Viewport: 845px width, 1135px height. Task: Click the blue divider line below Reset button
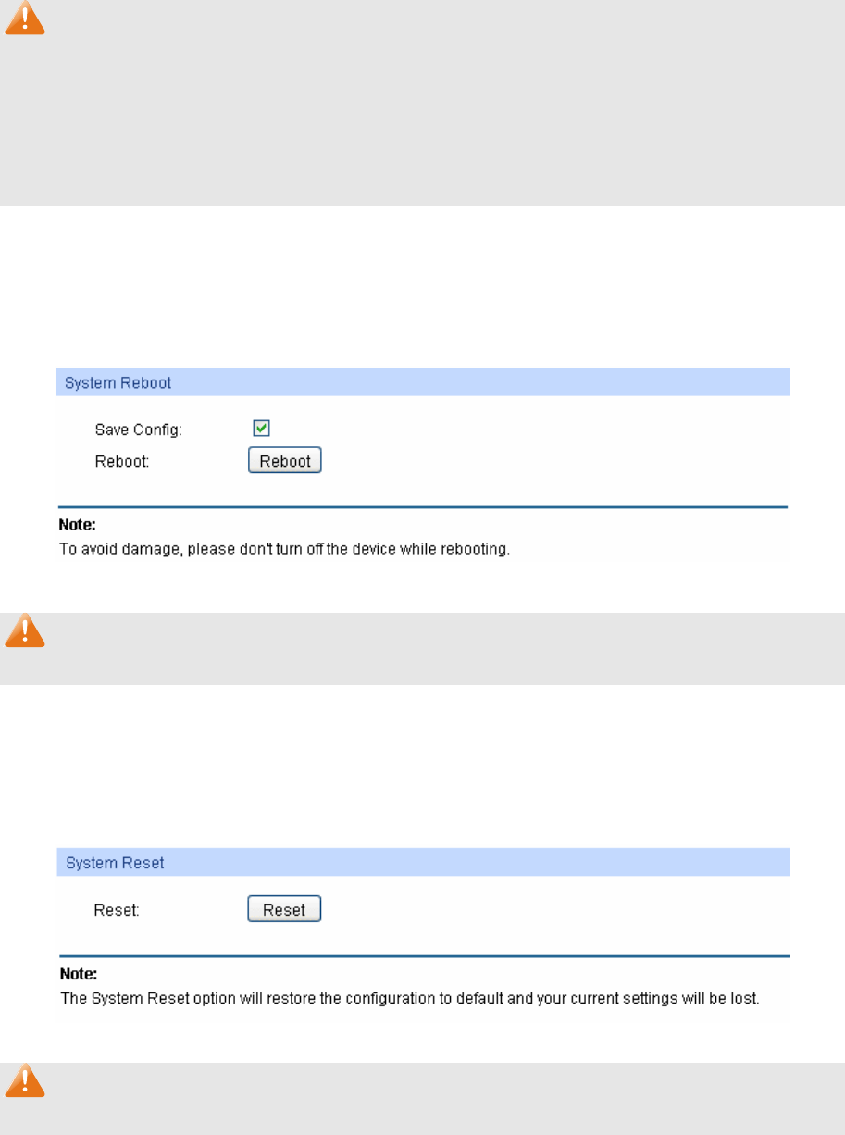423,956
